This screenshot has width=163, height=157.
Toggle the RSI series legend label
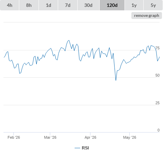[x=85, y=148]
